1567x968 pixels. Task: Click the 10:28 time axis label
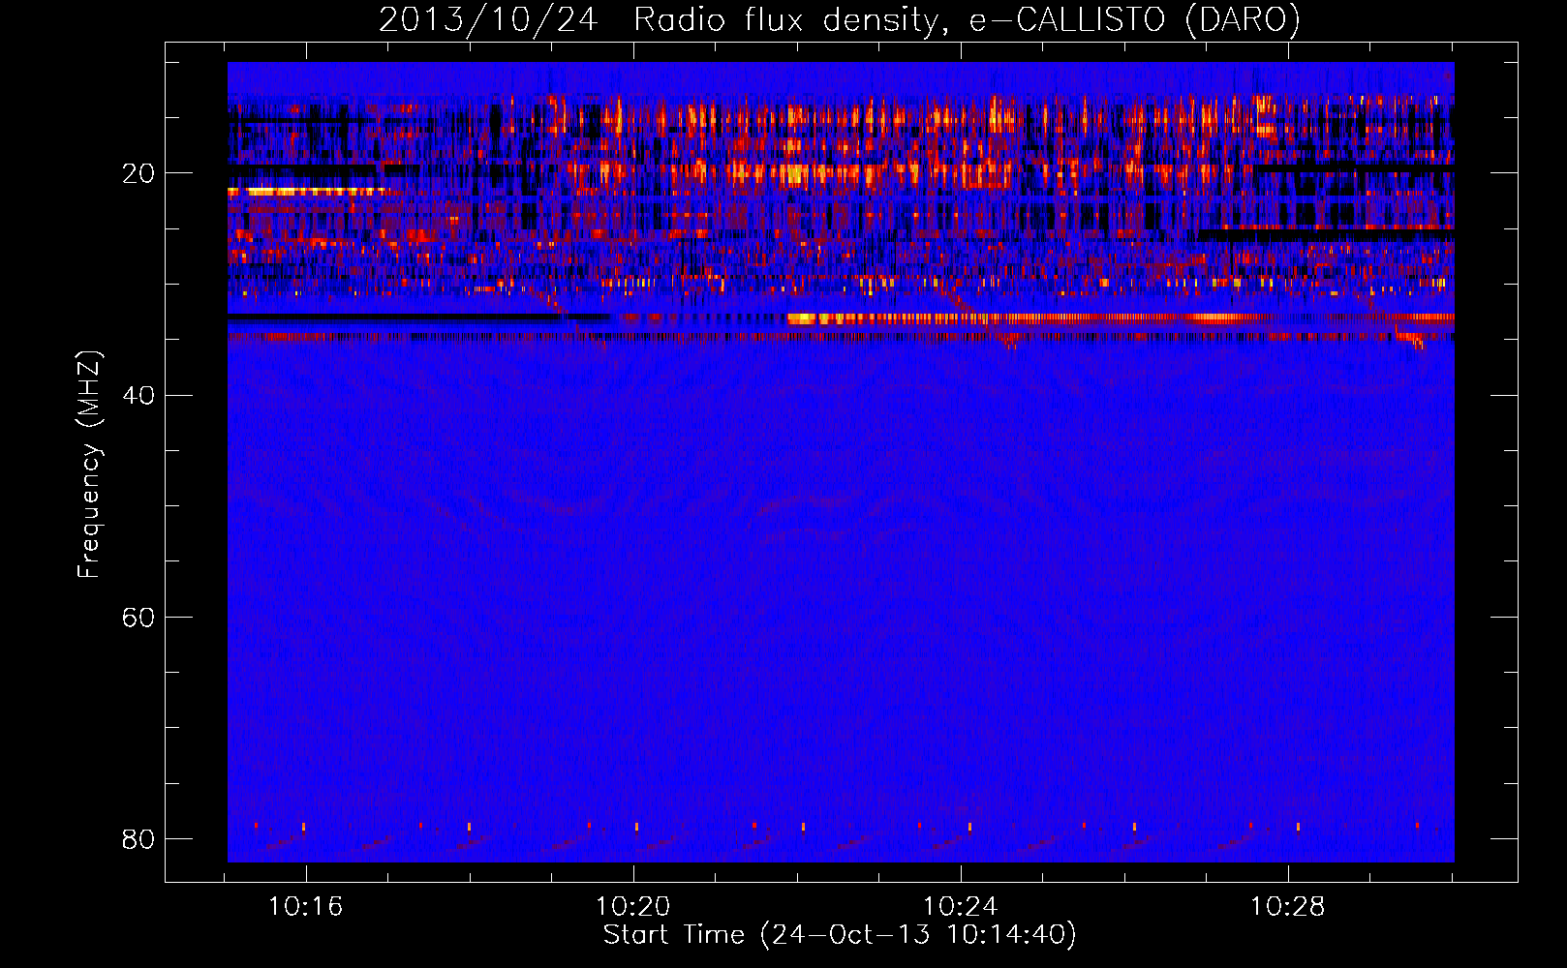click(1287, 907)
